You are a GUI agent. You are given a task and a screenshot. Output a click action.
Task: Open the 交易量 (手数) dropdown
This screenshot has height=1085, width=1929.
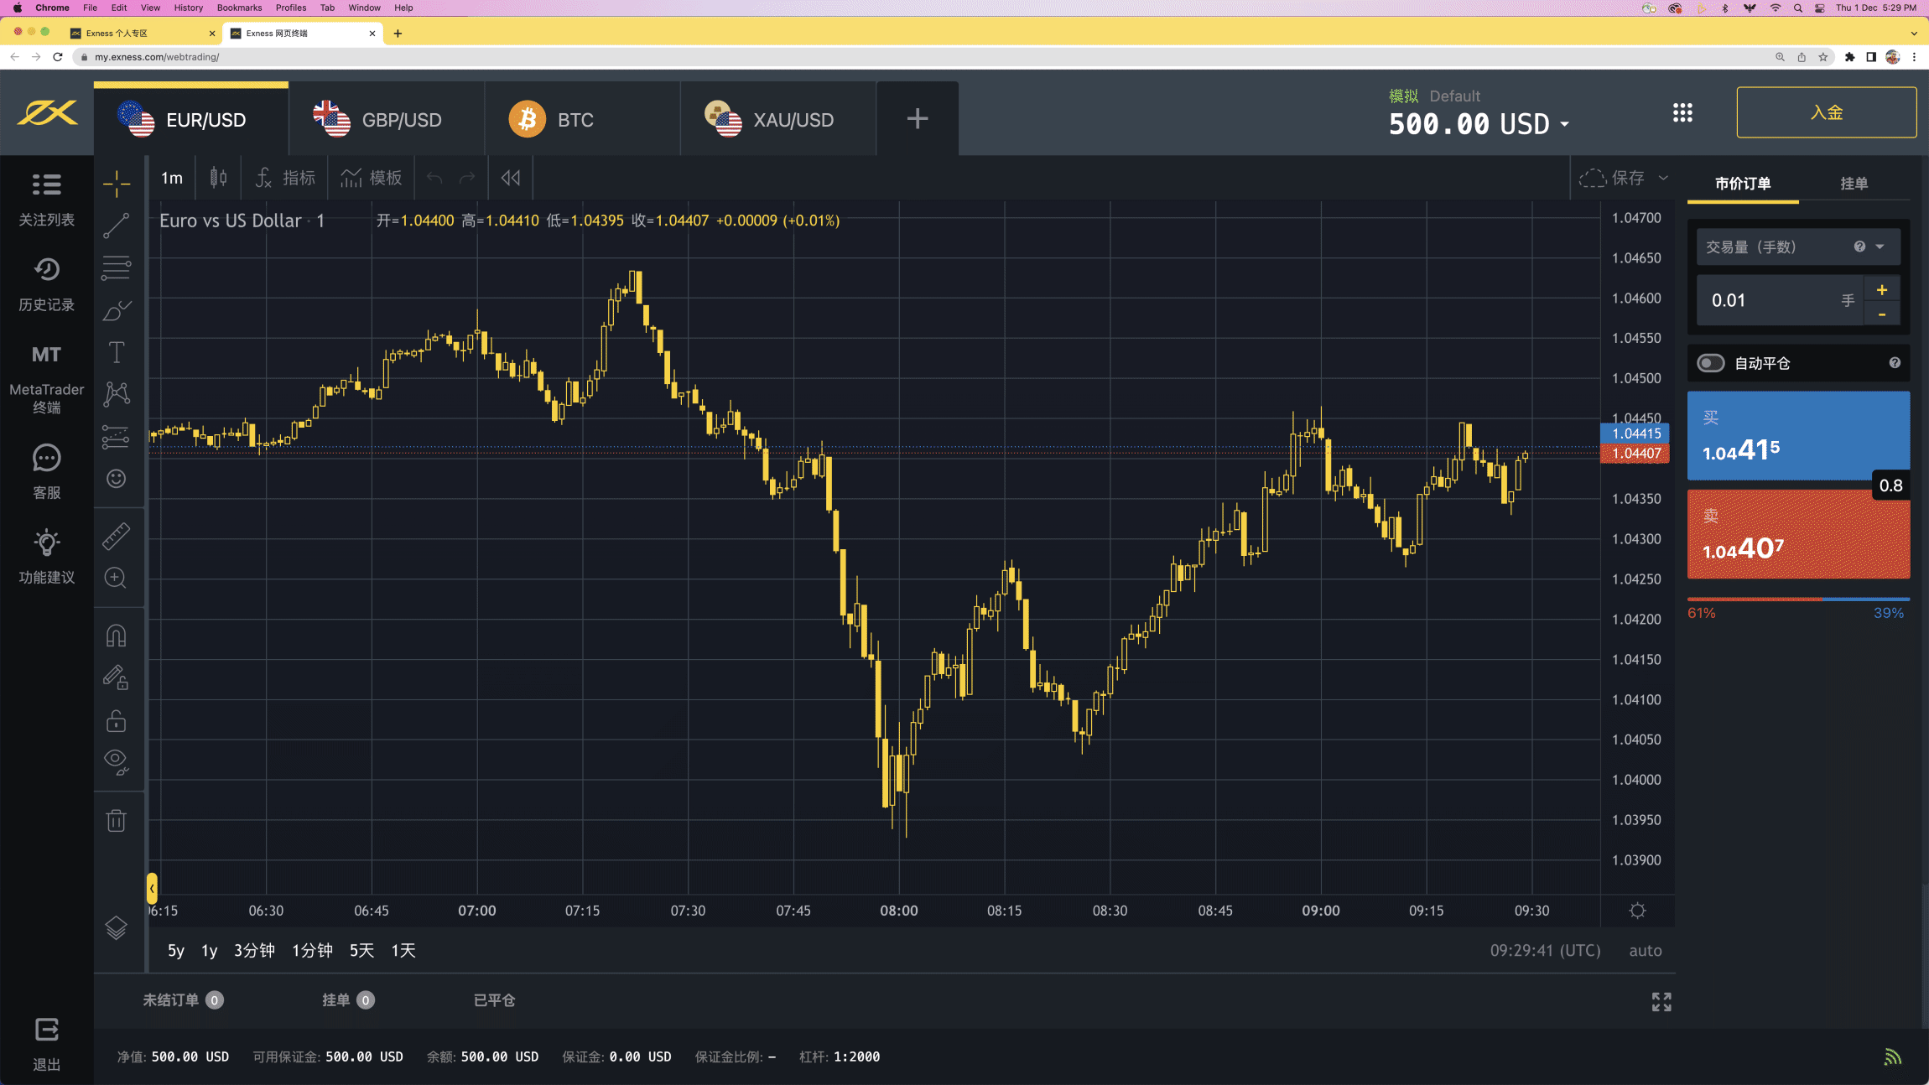(1880, 247)
